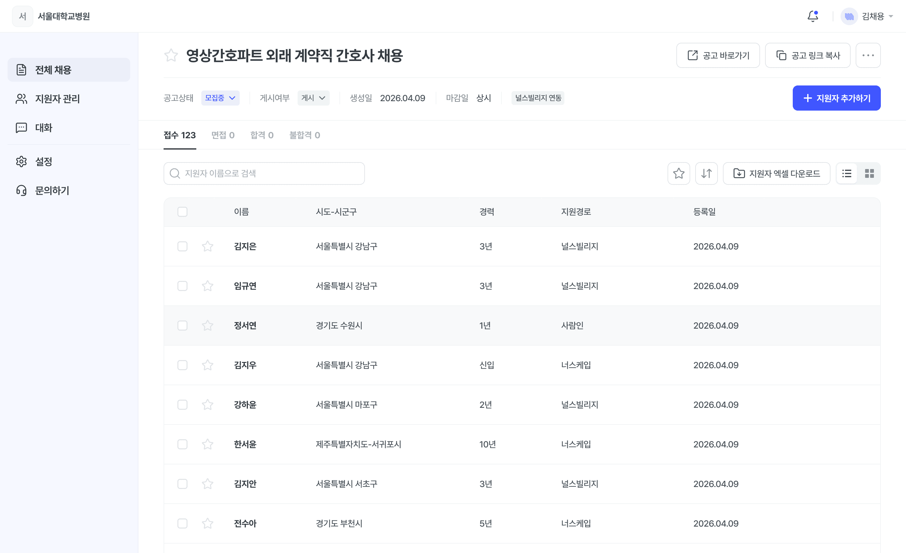Open applicant name 김지은
The height and width of the screenshot is (553, 906).
coord(245,246)
